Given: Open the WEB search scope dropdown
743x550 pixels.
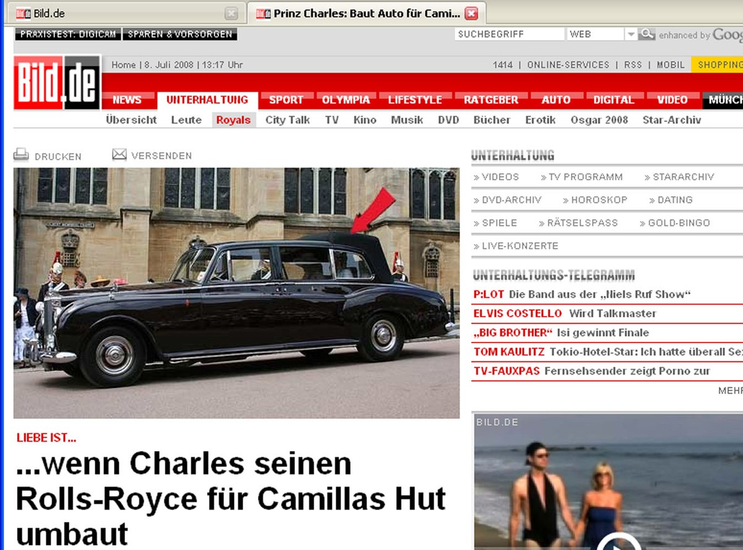Looking at the screenshot, I should point(631,34).
